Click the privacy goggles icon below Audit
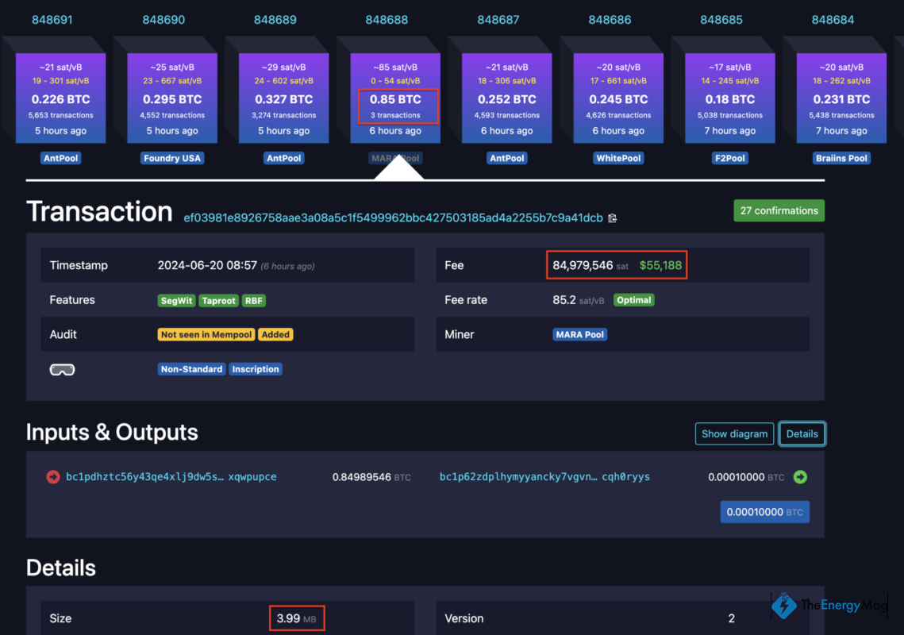 [x=62, y=368]
